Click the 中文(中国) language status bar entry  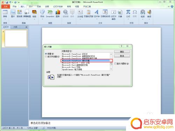[x=51, y=128]
